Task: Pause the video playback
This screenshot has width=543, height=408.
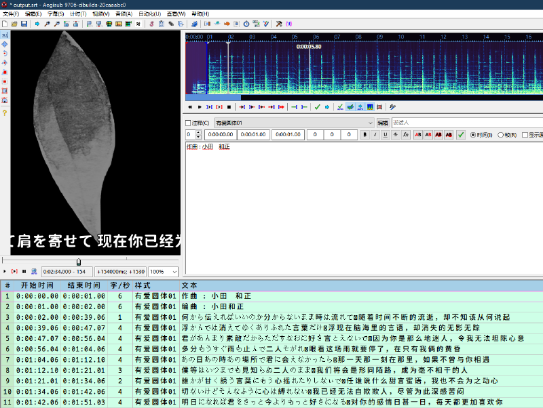Action: click(24, 271)
